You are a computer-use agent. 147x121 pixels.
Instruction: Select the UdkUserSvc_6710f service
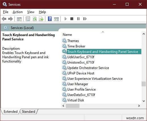click(x=81, y=57)
